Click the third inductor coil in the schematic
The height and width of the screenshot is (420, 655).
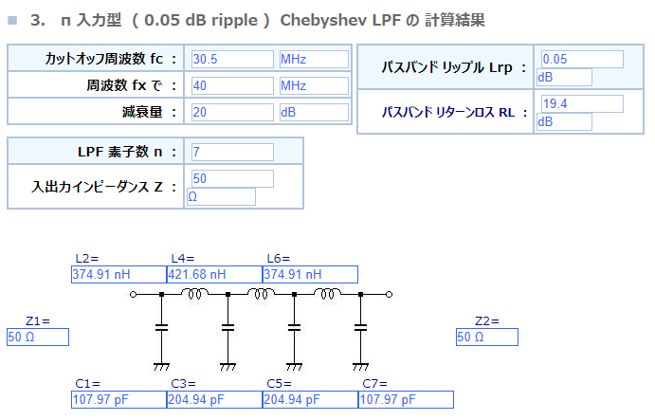(328, 293)
